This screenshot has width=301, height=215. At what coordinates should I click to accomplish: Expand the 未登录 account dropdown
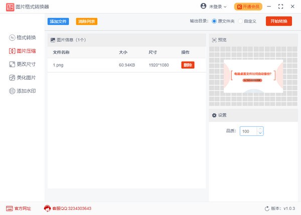(225, 7)
